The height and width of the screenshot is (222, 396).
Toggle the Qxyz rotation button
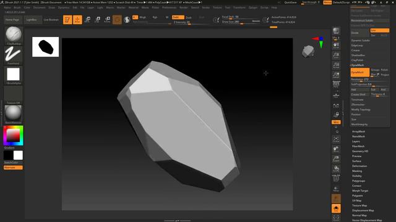[336, 122]
